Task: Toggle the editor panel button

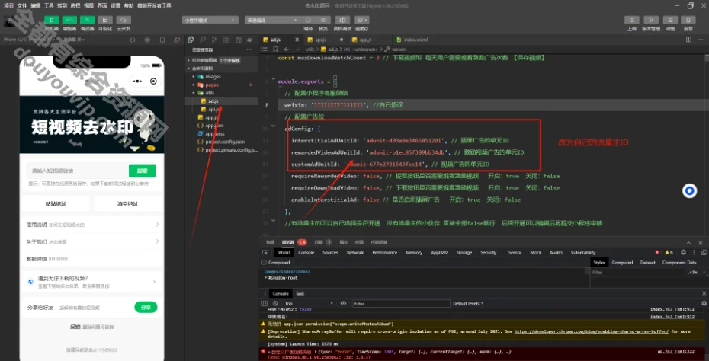Action: click(x=69, y=19)
